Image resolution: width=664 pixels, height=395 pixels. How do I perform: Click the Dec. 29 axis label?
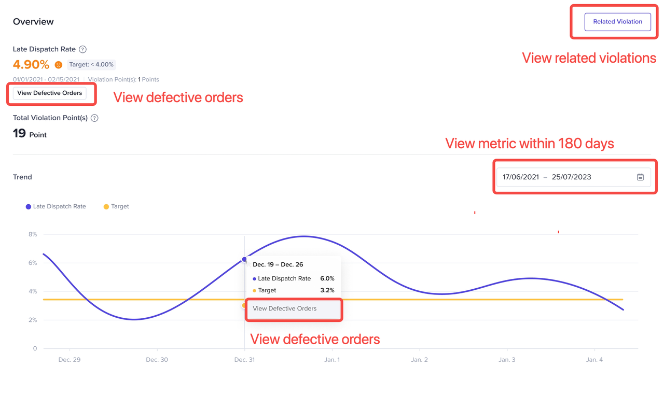69,360
